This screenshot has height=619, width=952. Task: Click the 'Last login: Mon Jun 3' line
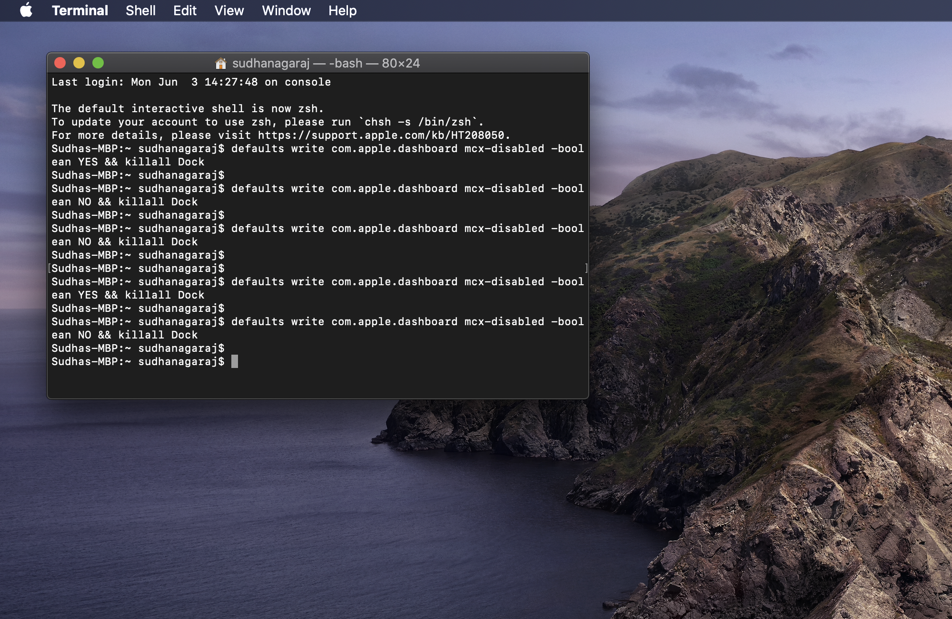coord(191,82)
